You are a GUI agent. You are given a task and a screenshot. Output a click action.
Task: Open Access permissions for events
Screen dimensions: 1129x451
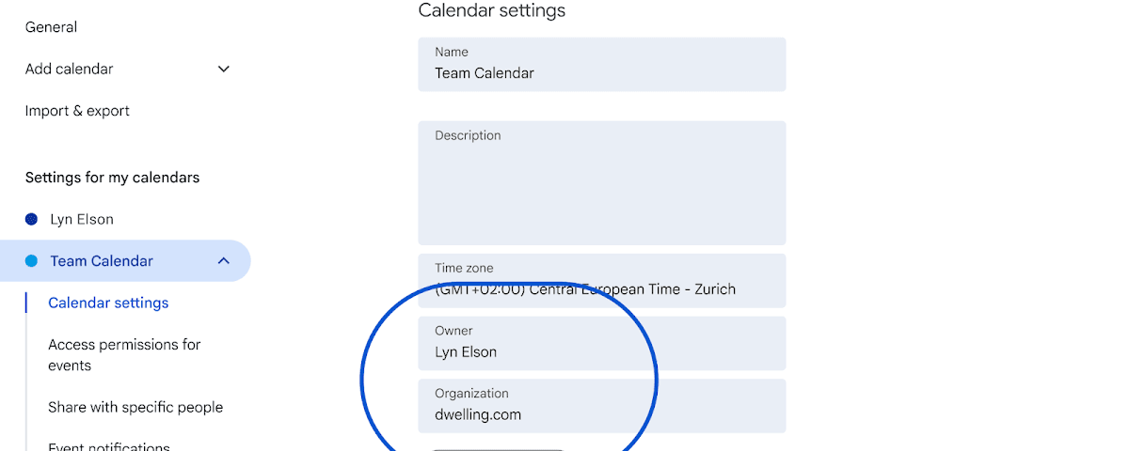(x=124, y=354)
